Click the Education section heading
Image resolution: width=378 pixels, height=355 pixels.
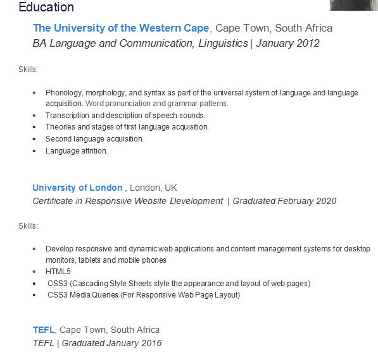pos(46,7)
